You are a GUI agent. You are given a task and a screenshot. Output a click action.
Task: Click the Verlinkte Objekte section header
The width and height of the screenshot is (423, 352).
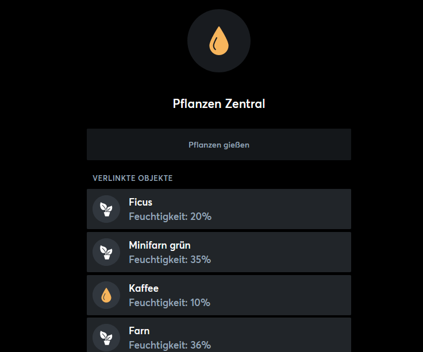click(133, 178)
